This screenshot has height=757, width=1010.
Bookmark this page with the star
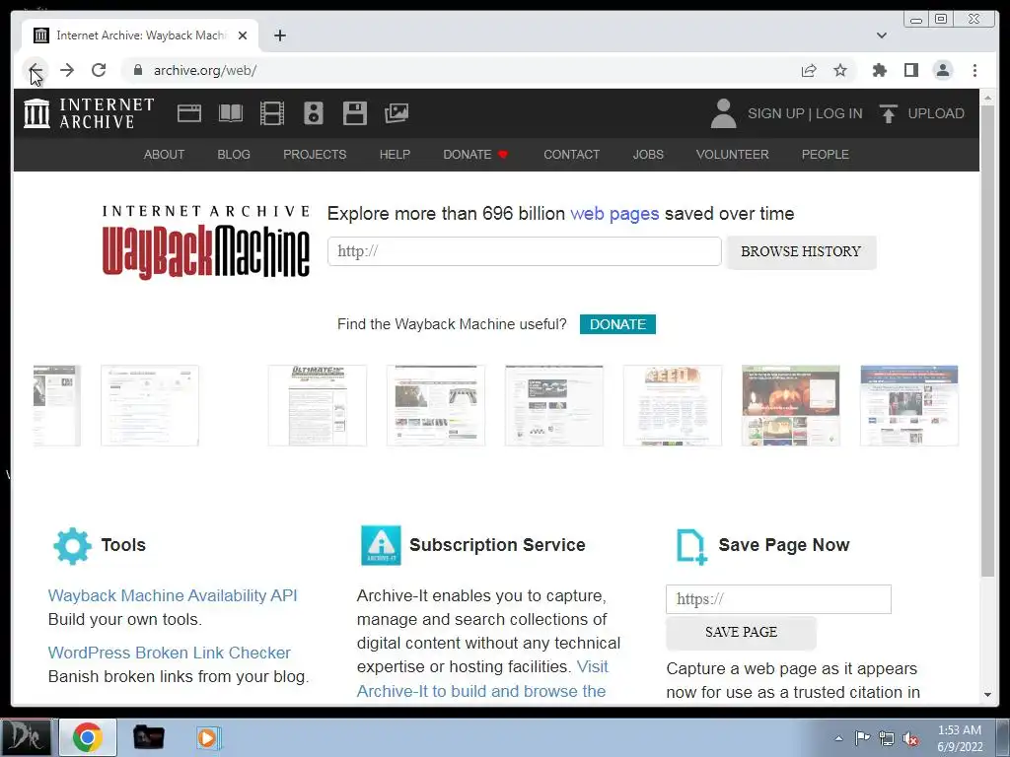[x=840, y=70]
